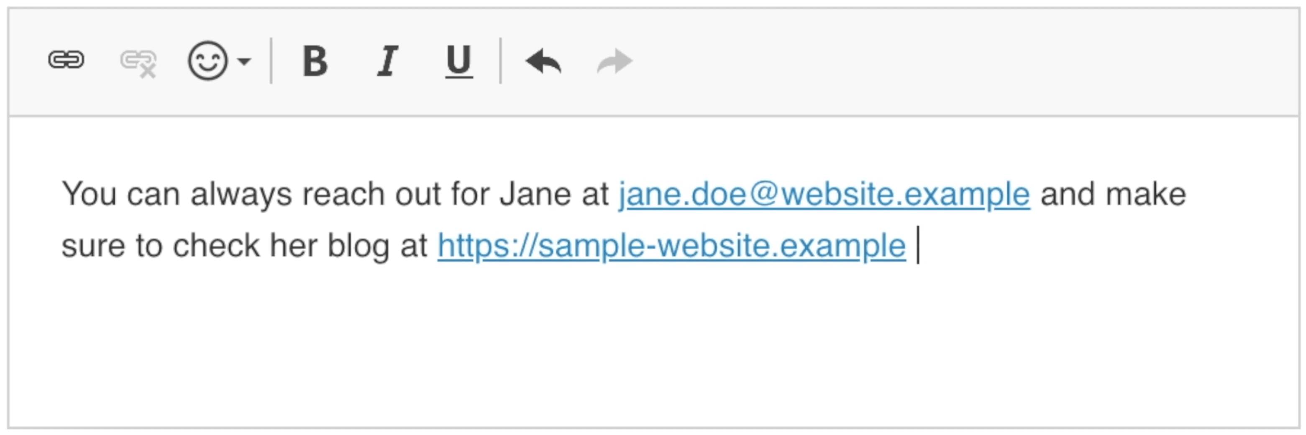Toggle italic formatting
The height and width of the screenshot is (435, 1306).
point(387,61)
